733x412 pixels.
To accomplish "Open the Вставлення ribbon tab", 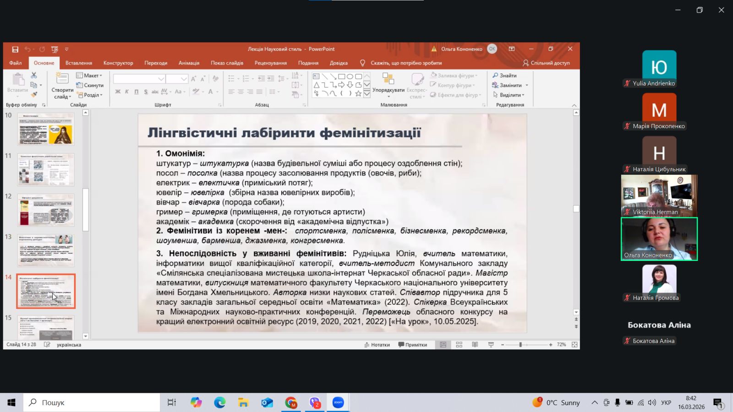I will click(x=78, y=63).
